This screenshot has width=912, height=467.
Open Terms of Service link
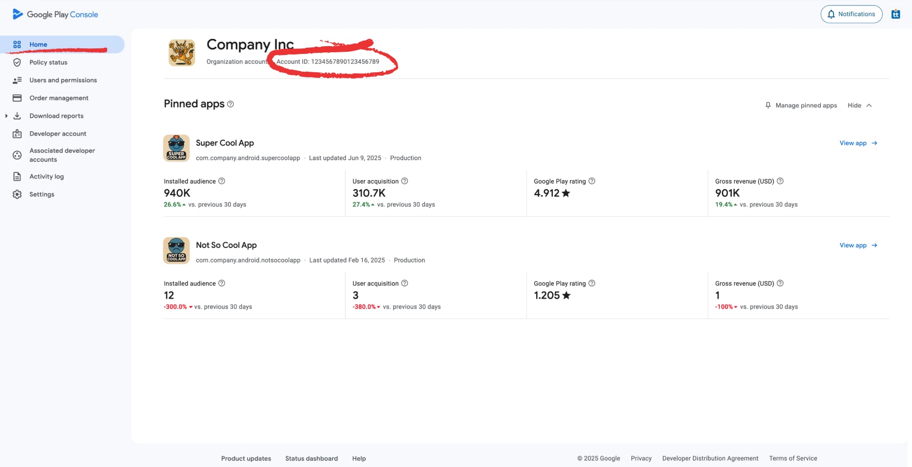[x=793, y=459]
